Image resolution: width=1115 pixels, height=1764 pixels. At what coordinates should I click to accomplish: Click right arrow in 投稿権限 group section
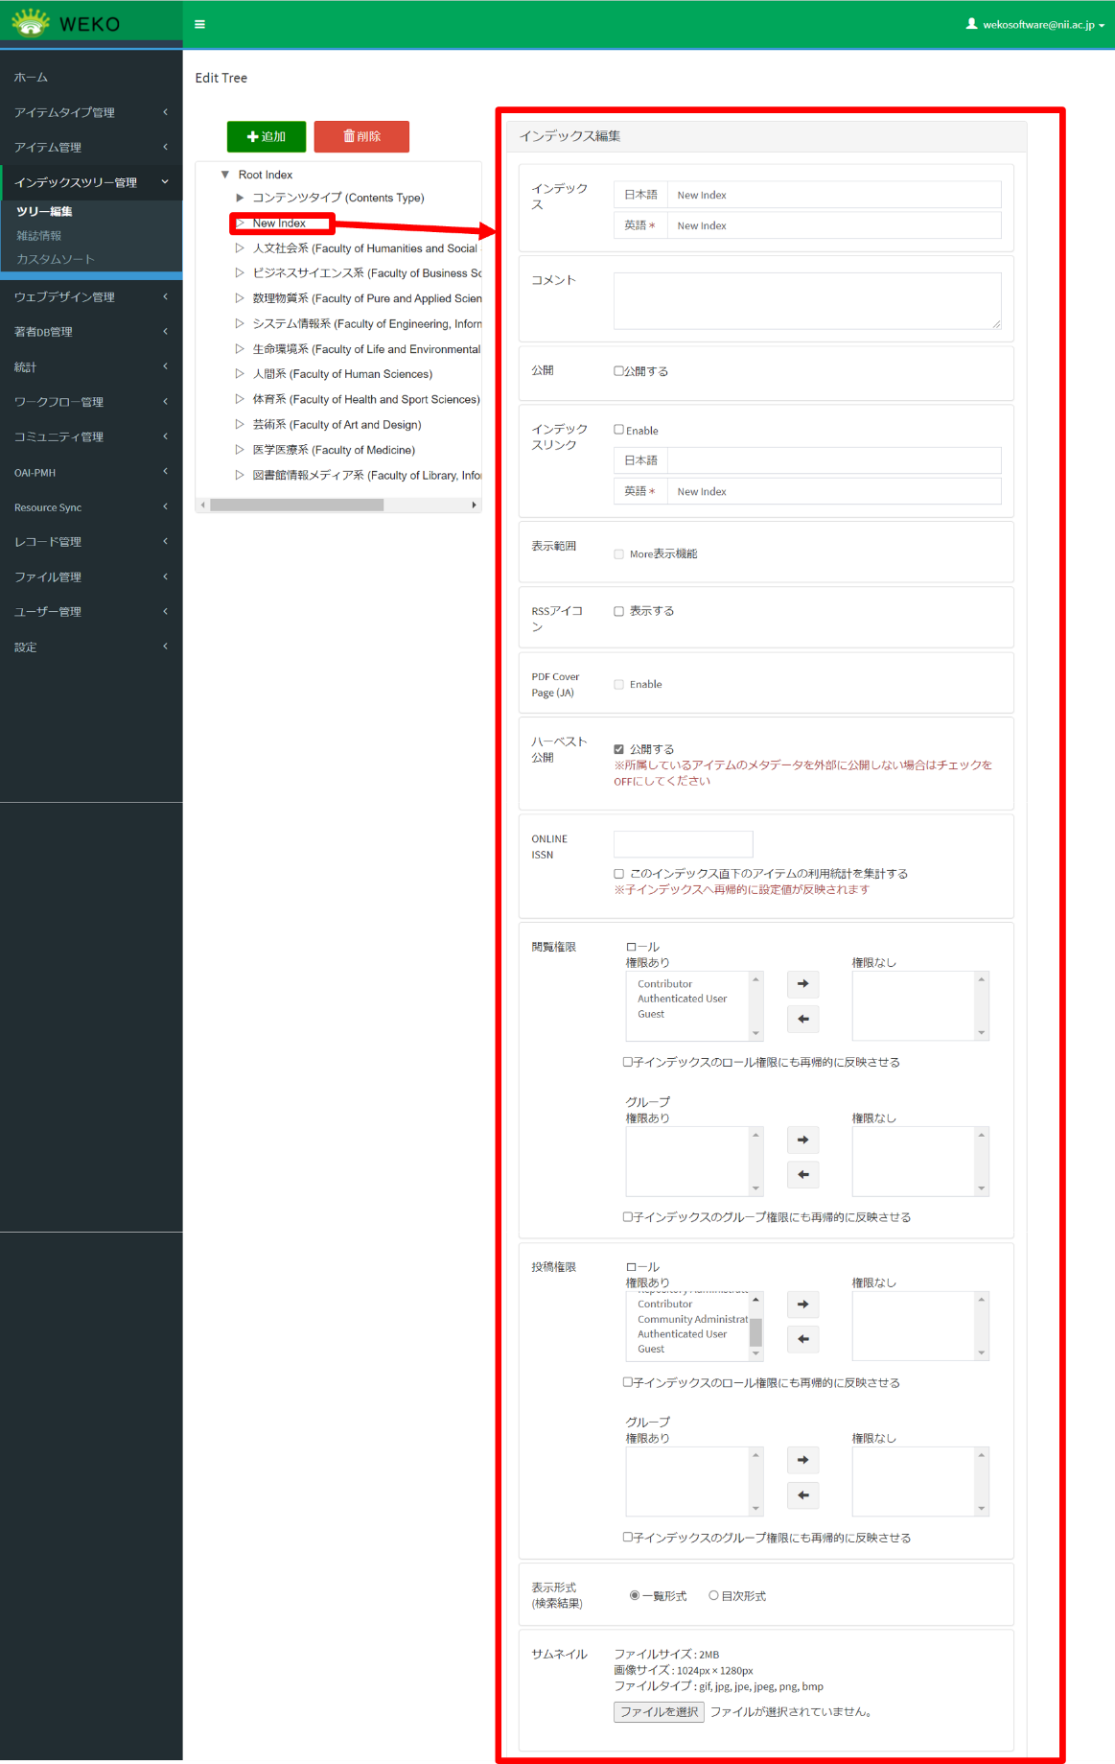click(802, 1460)
